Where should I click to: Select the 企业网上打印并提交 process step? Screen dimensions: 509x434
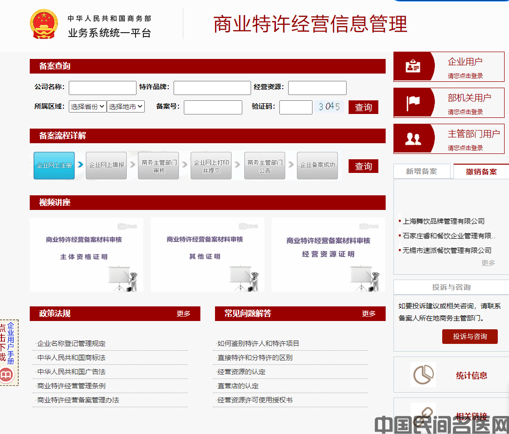(x=211, y=166)
